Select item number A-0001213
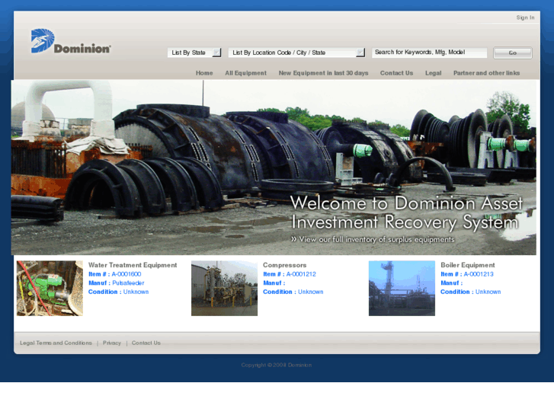Screen dimensions: 554x415 [x=479, y=274]
